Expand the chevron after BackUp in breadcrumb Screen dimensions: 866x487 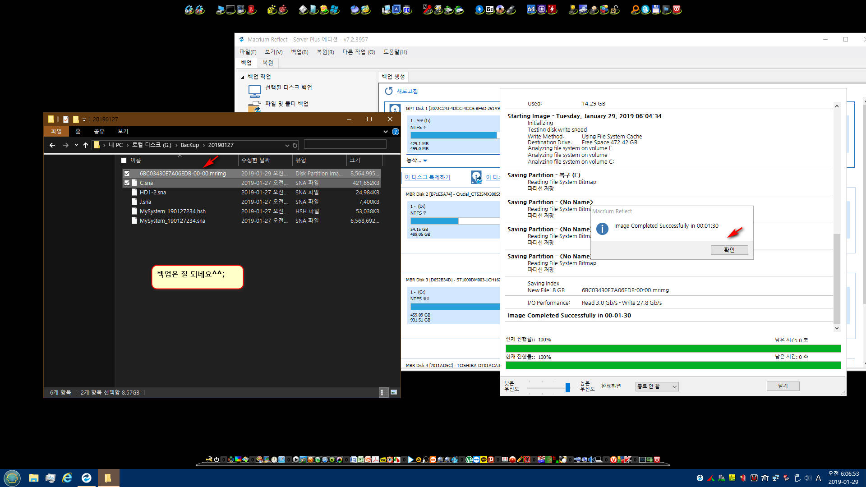click(204, 145)
